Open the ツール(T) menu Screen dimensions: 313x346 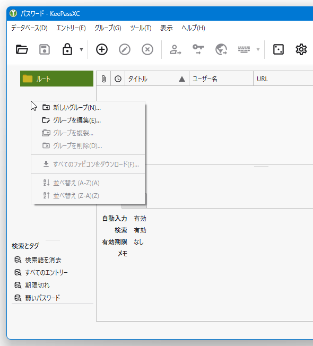pyautogui.click(x=141, y=28)
